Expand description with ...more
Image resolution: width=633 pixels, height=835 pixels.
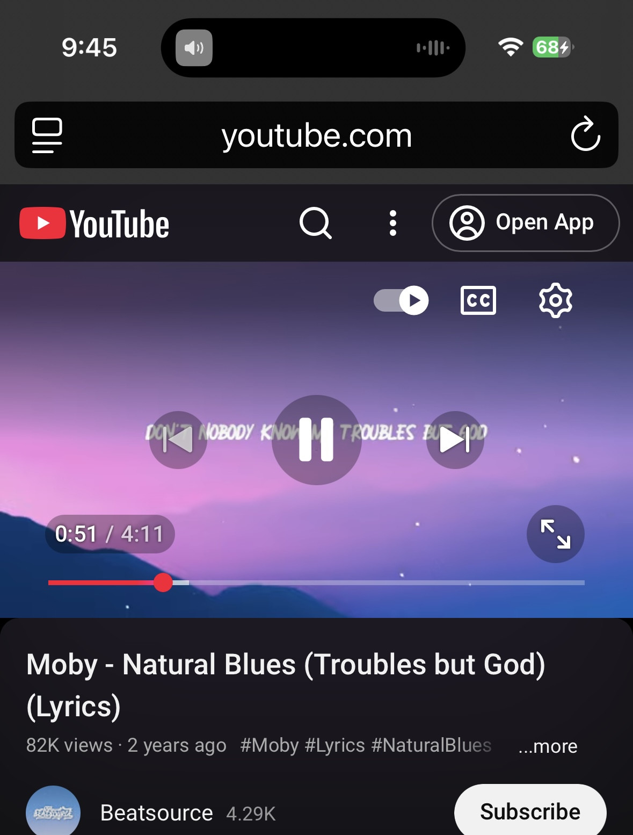[x=548, y=746]
